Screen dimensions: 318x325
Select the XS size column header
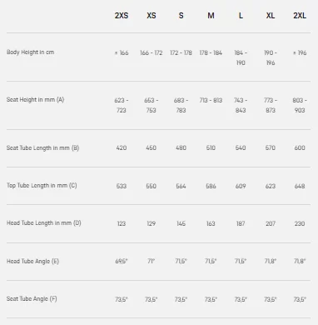152,15
